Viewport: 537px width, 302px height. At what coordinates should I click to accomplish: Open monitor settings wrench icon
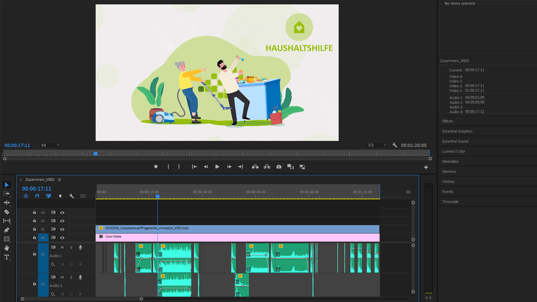point(395,145)
